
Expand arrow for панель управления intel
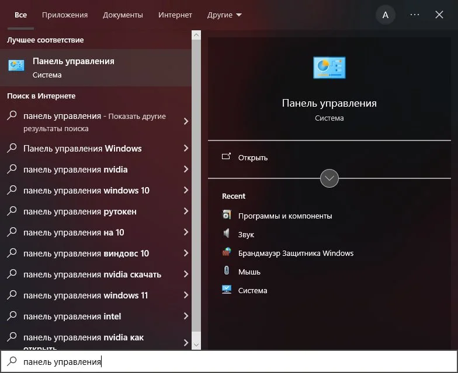point(186,316)
